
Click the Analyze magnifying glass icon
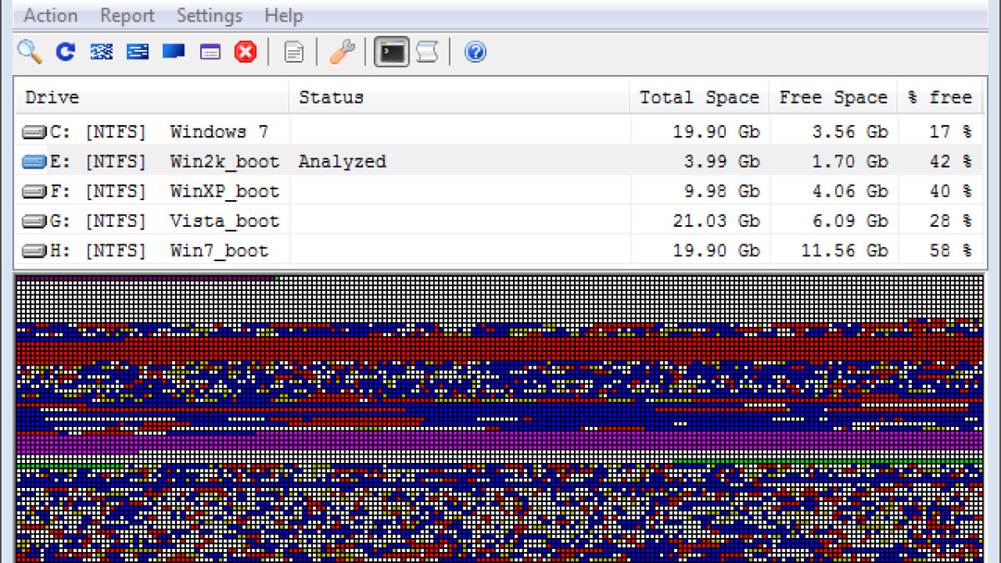[30, 53]
